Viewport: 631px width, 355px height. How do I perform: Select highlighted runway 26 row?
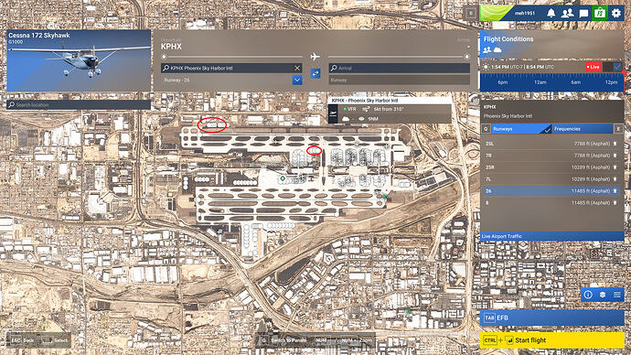[x=551, y=191]
